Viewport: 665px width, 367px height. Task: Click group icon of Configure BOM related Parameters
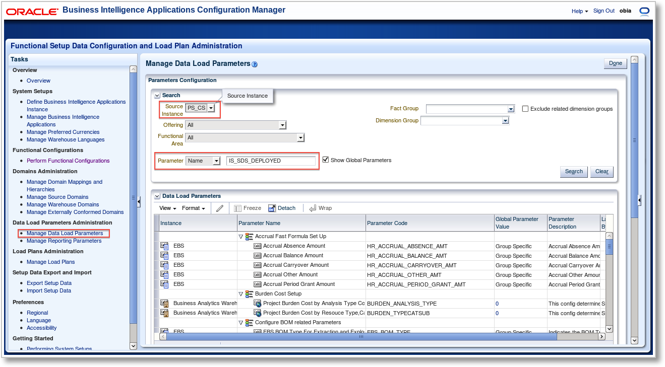(x=249, y=323)
